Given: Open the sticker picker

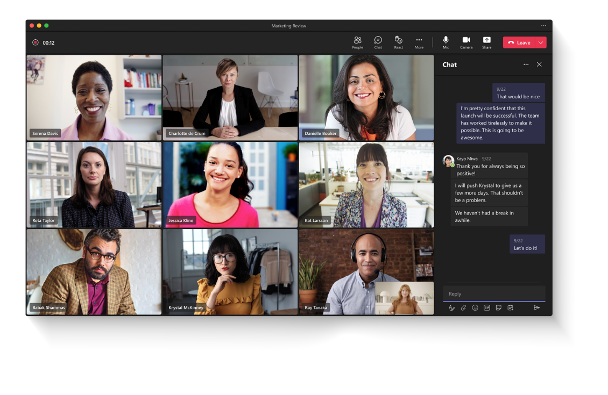Looking at the screenshot, I should 499,308.
